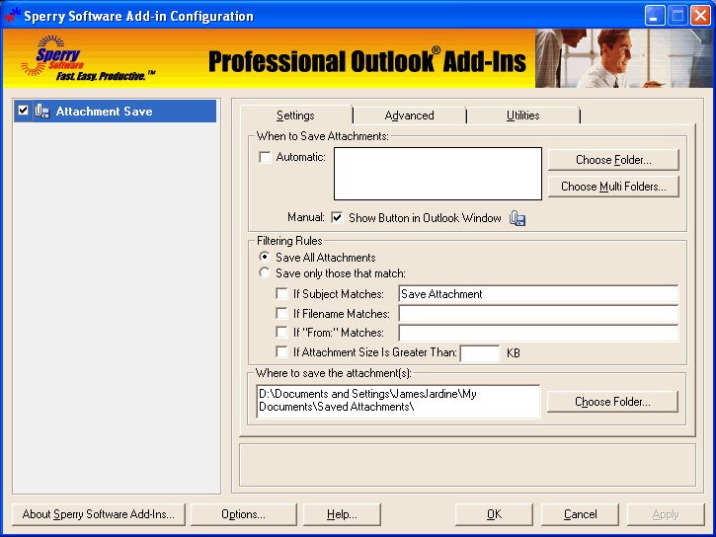716x537 pixels.
Task: Check the If Filename Matches checkbox
Action: click(x=281, y=314)
